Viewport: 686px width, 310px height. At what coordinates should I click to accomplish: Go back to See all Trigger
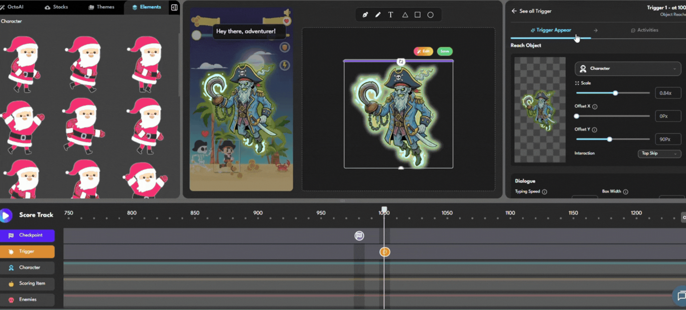(531, 11)
